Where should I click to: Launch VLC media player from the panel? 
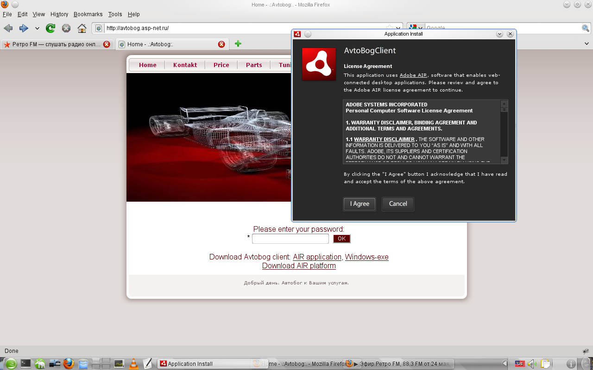(133, 364)
